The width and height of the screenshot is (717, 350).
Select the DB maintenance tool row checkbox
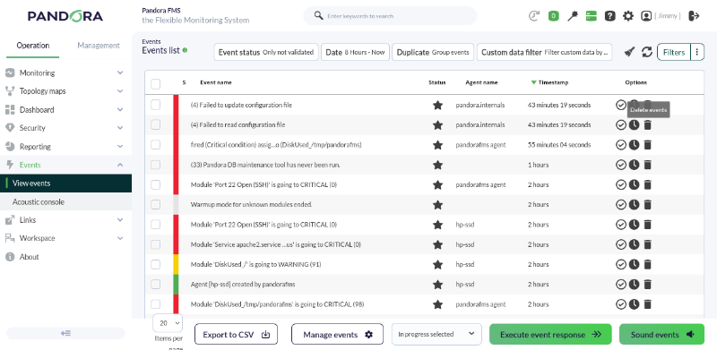[x=155, y=165]
